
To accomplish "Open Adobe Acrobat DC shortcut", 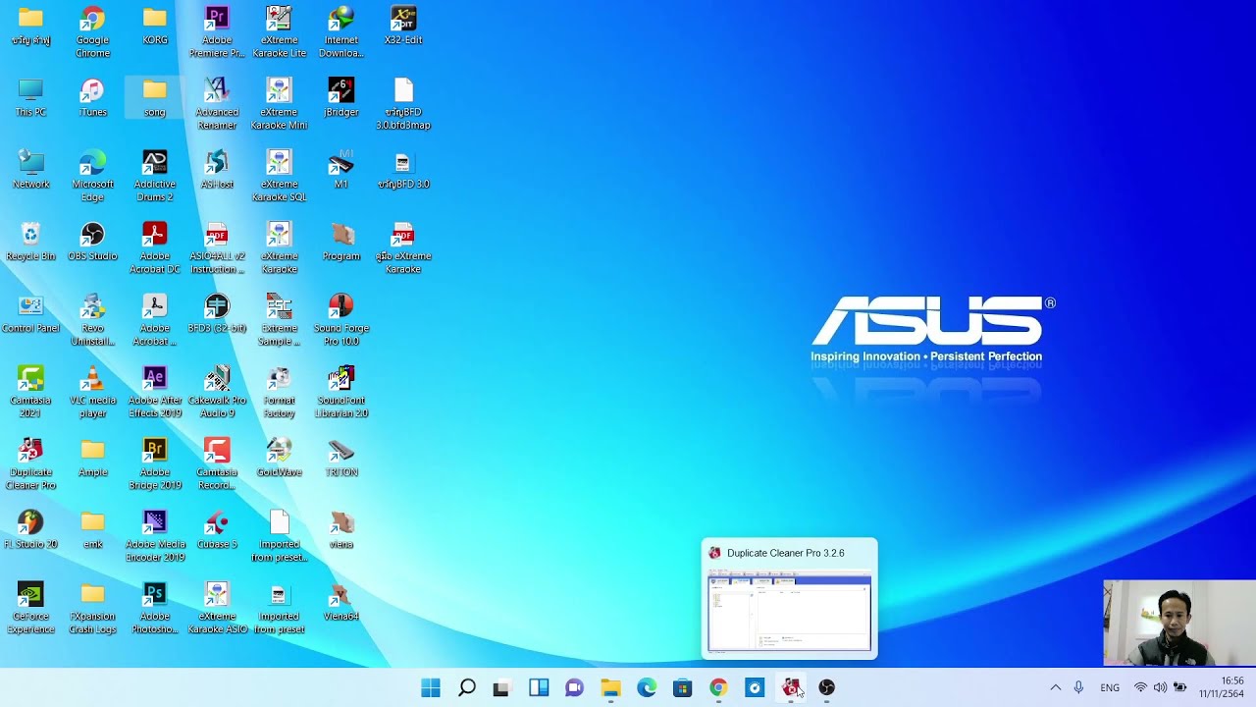I will 155,247.
